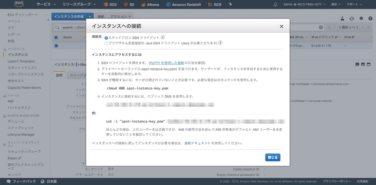Collapse the Images sidebar section
This screenshot has width=376, height=185.
(x=4, y=95)
